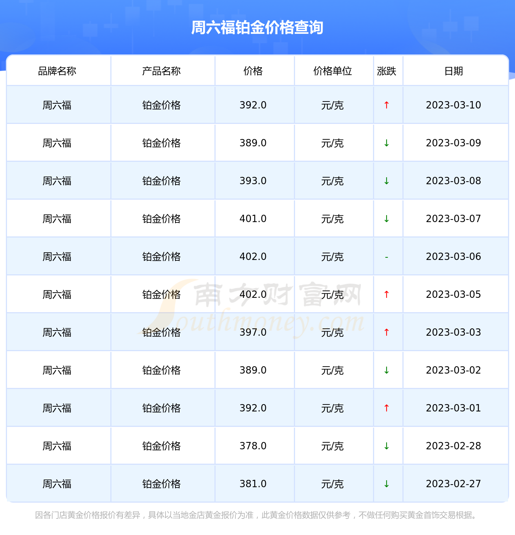Click 元/克 in the 2023-03-10 row
Image resolution: width=515 pixels, height=535 pixels.
pos(333,106)
